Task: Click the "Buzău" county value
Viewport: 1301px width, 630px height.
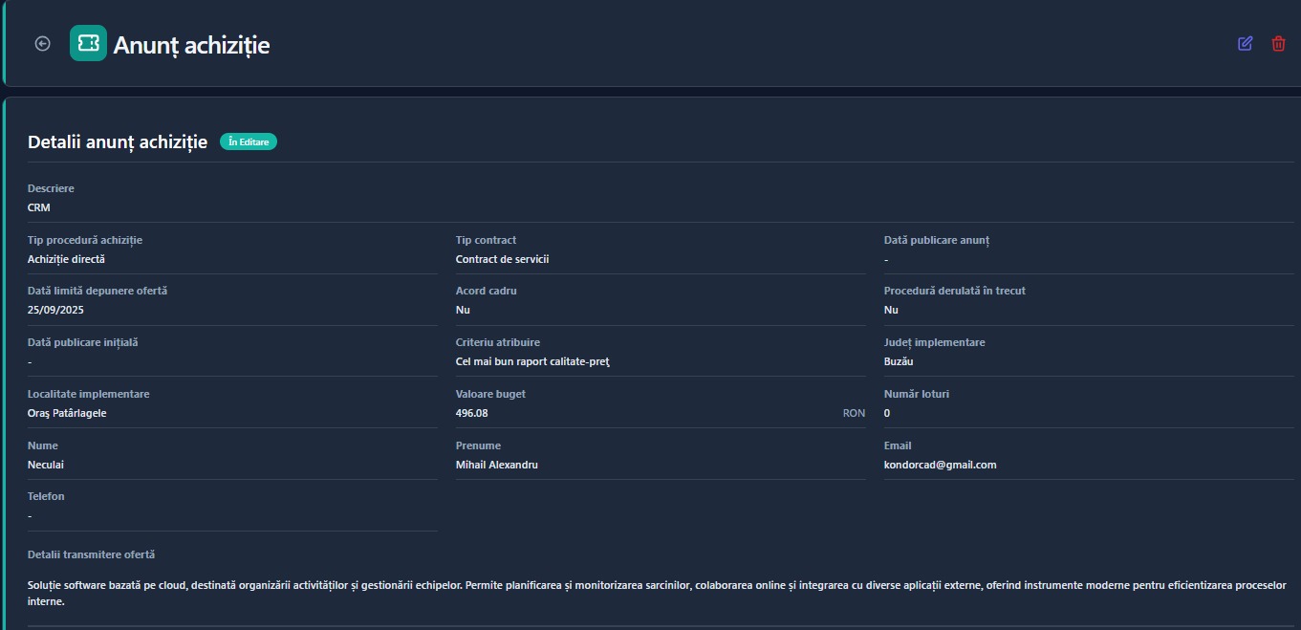Action: [899, 361]
